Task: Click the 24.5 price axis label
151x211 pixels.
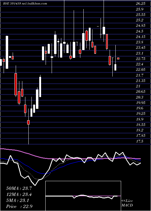Action: point(140,31)
